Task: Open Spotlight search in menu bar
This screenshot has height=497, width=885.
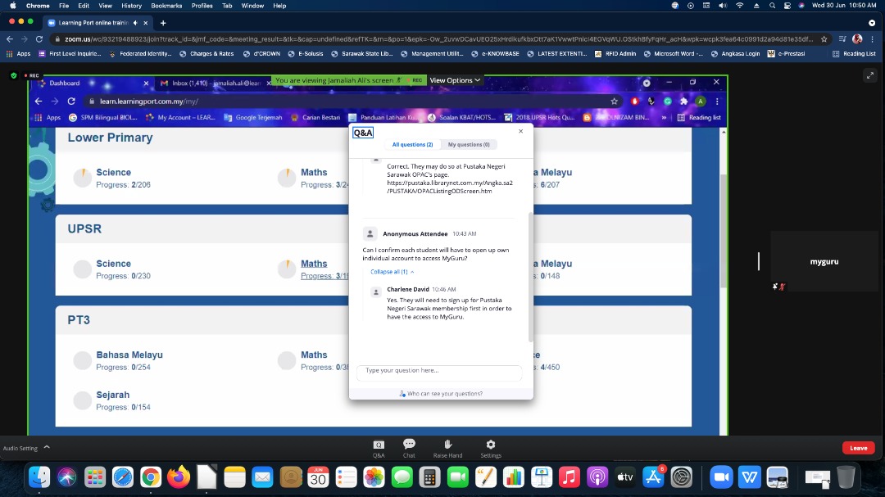Action: (772, 6)
